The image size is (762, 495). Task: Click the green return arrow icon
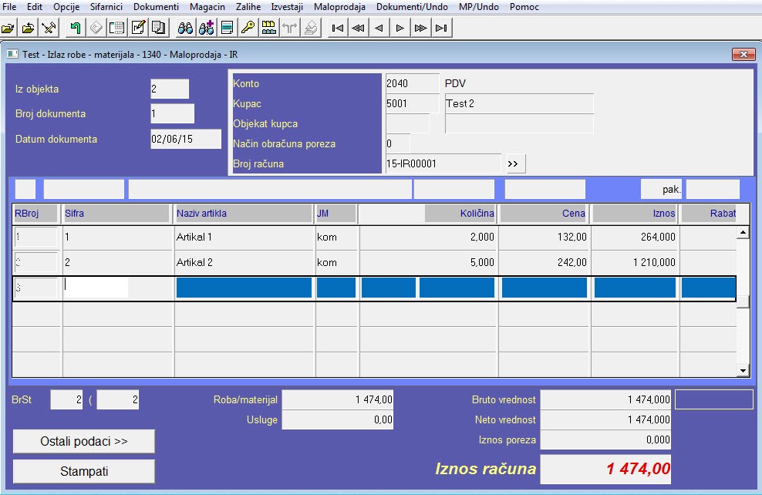[76, 29]
